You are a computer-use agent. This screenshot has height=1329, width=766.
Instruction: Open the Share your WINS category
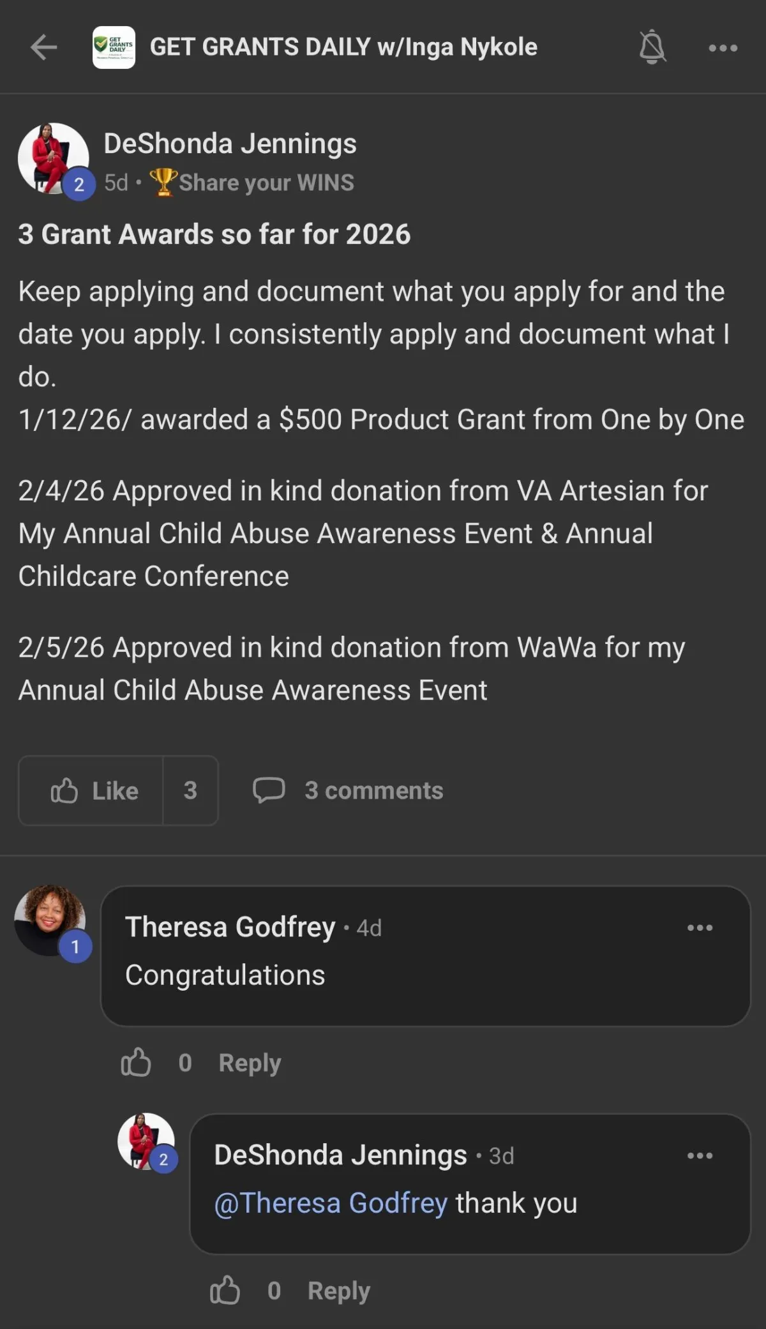pyautogui.click(x=252, y=183)
